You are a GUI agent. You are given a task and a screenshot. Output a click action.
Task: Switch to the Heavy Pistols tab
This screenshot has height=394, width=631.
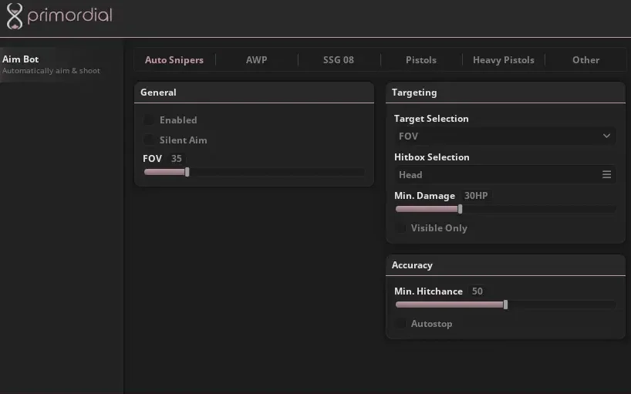coord(503,60)
